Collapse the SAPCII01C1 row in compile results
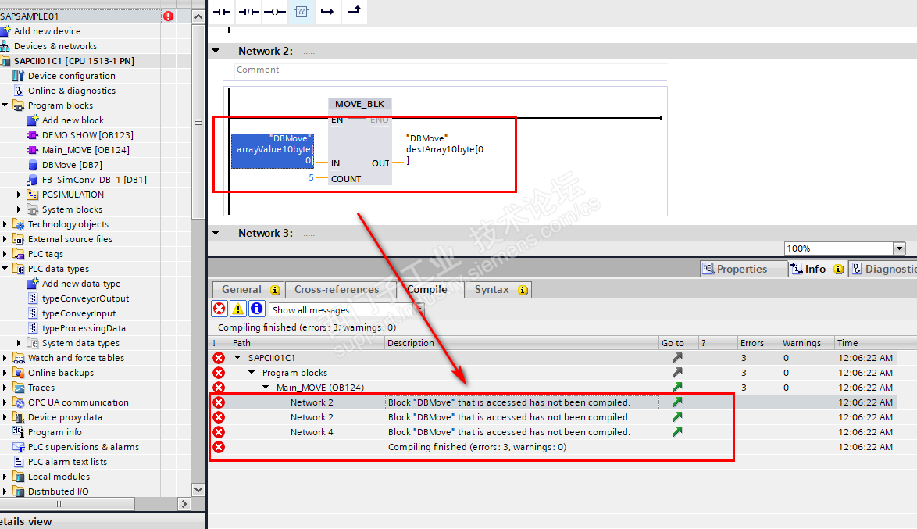This screenshot has height=529, width=917. click(237, 358)
